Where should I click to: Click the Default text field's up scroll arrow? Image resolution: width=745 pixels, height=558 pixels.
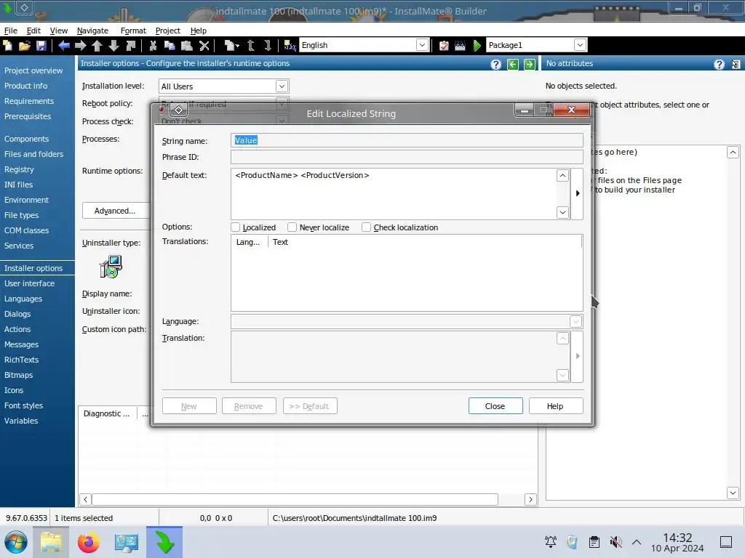coord(562,176)
